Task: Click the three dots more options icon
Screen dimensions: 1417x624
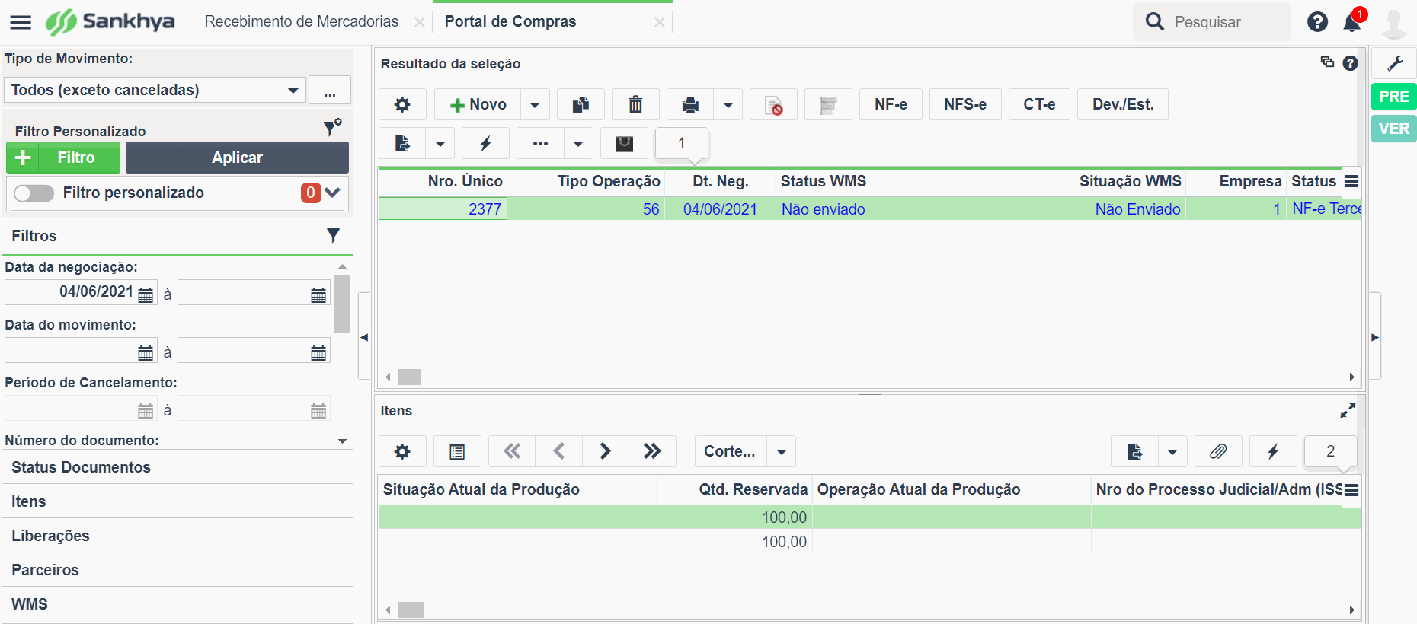Action: (540, 143)
